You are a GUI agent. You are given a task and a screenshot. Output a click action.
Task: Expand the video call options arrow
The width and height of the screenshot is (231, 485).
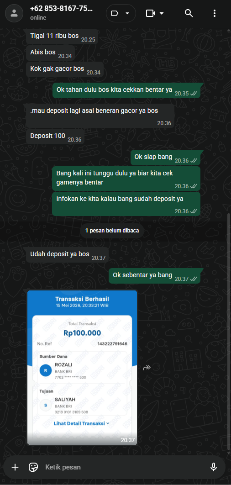[162, 13]
